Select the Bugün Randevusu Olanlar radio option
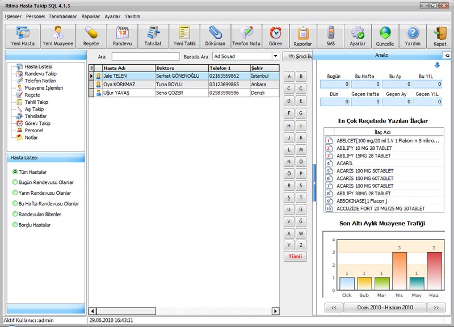Viewport: 454px width, 327px height. (15, 183)
